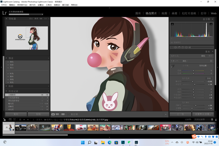Open the 原照设置 white balance dropdown

pos(204,66)
